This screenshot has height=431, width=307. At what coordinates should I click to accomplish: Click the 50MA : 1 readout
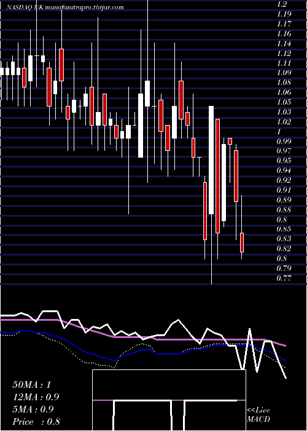[x=31, y=385]
